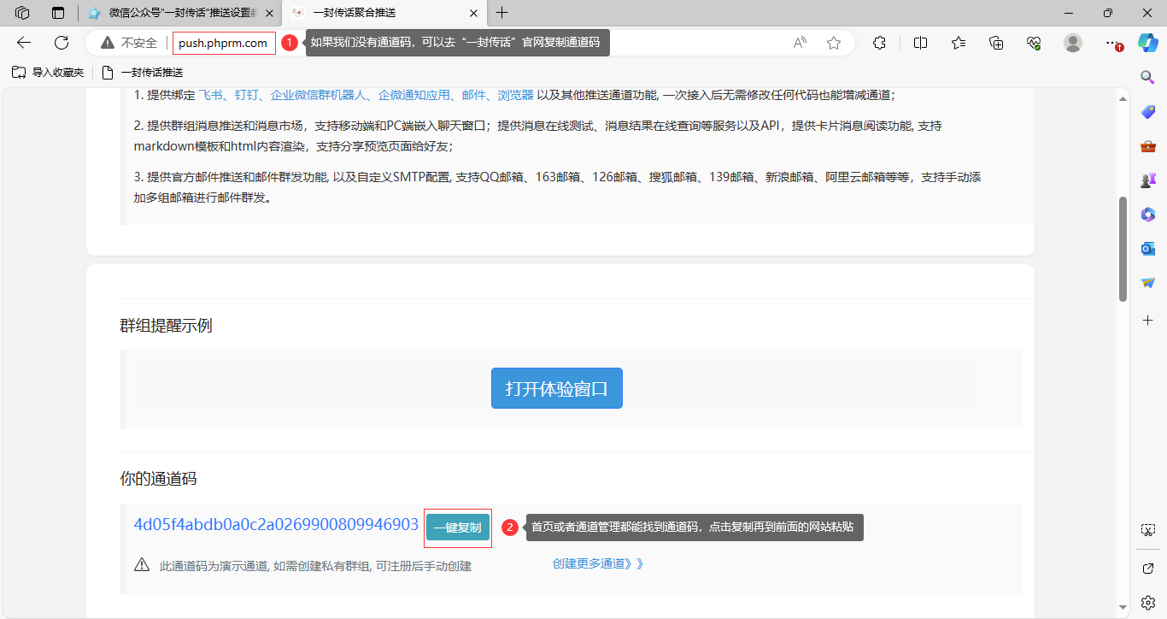Open sidebar Drop paper plane icon
Viewport: 1167px width, 619px height.
1148,283
